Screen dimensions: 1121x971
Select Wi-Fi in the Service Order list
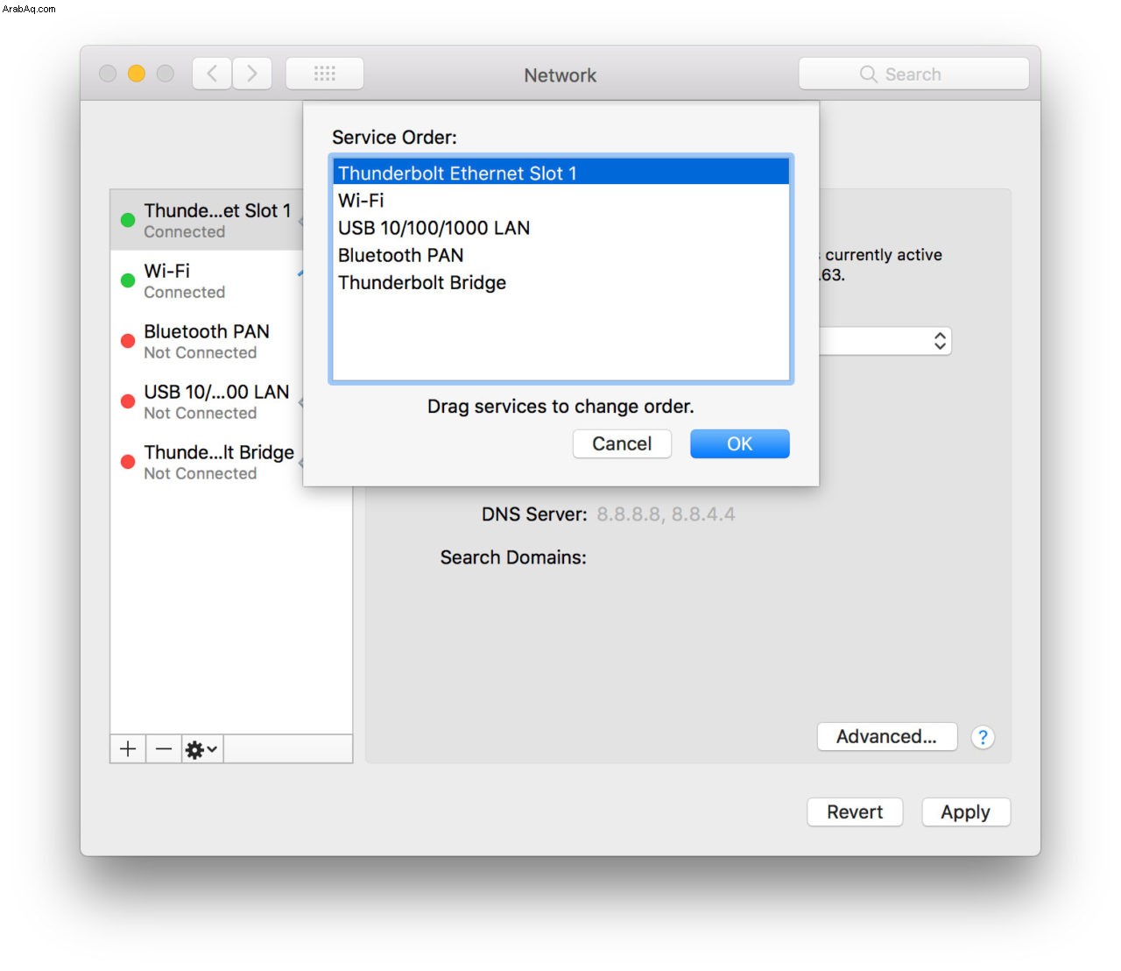[x=560, y=200]
